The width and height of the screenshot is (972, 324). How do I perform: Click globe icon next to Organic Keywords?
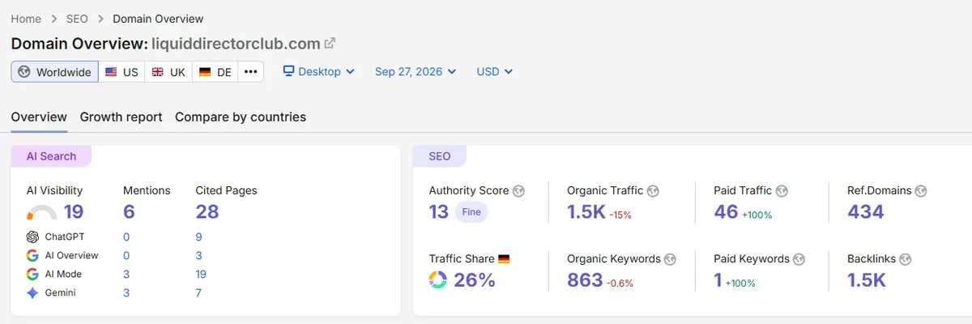point(671,259)
